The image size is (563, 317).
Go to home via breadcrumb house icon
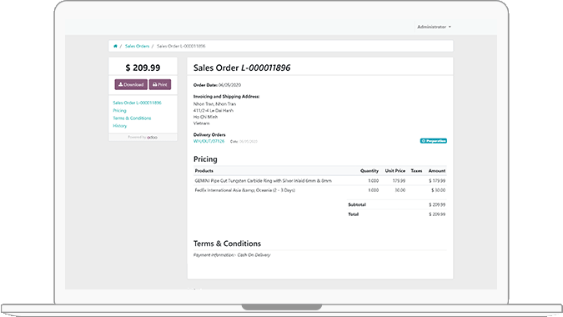[115, 46]
